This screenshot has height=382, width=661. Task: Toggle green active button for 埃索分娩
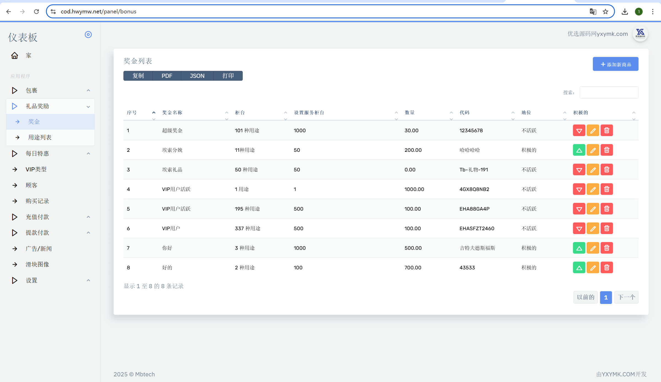tap(579, 150)
